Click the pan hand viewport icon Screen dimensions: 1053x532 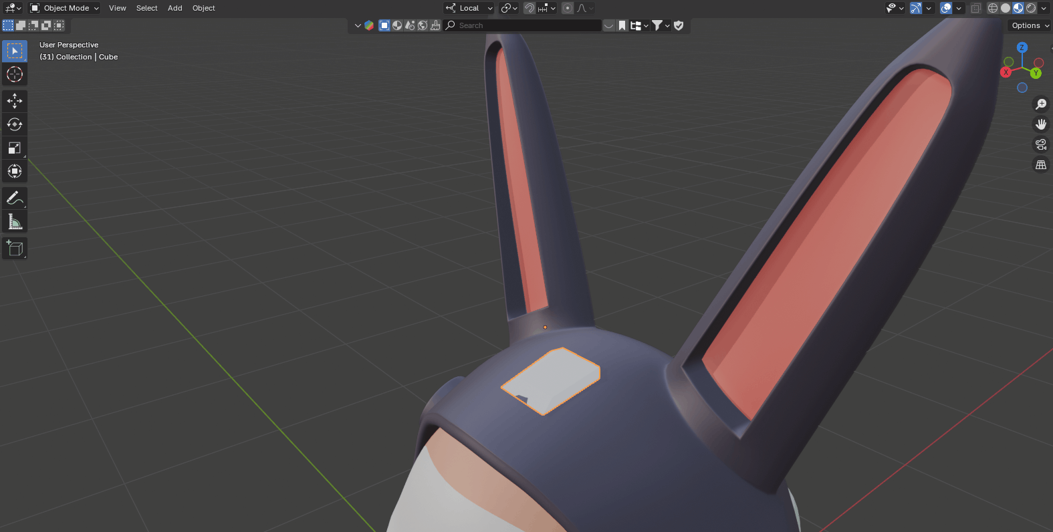[1041, 124]
